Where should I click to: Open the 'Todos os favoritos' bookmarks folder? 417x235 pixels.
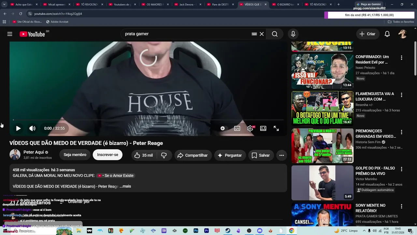pyautogui.click(x=401, y=22)
